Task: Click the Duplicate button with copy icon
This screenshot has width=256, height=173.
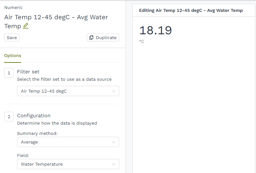Action: [103, 37]
